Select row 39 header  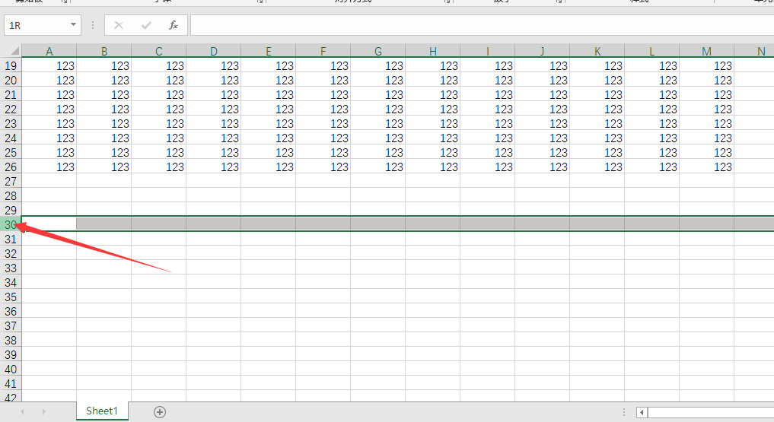click(11, 354)
